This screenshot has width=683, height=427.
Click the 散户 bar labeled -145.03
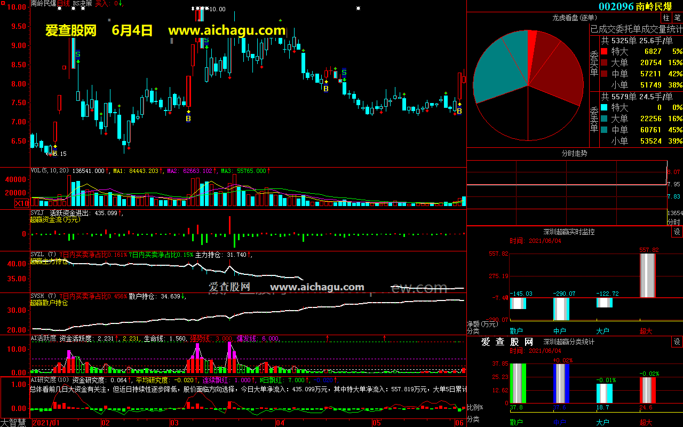[518, 303]
